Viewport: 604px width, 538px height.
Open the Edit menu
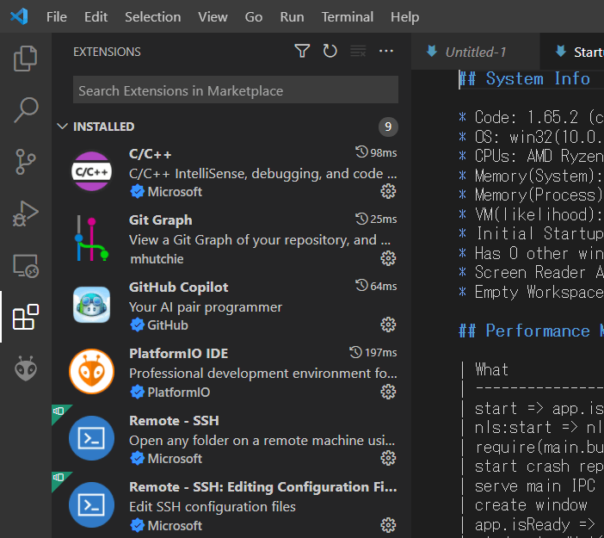96,17
